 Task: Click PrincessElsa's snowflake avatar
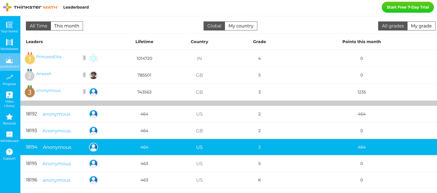pos(93,59)
